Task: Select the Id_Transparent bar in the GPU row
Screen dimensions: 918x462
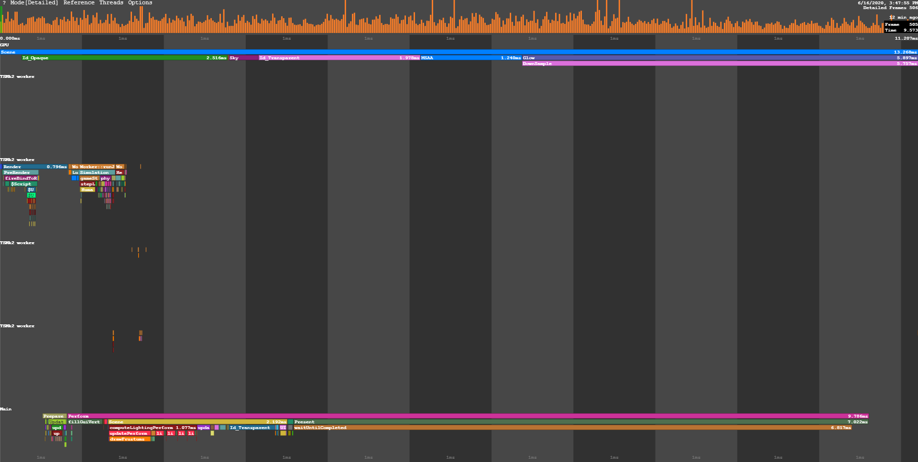Action: pyautogui.click(x=339, y=58)
